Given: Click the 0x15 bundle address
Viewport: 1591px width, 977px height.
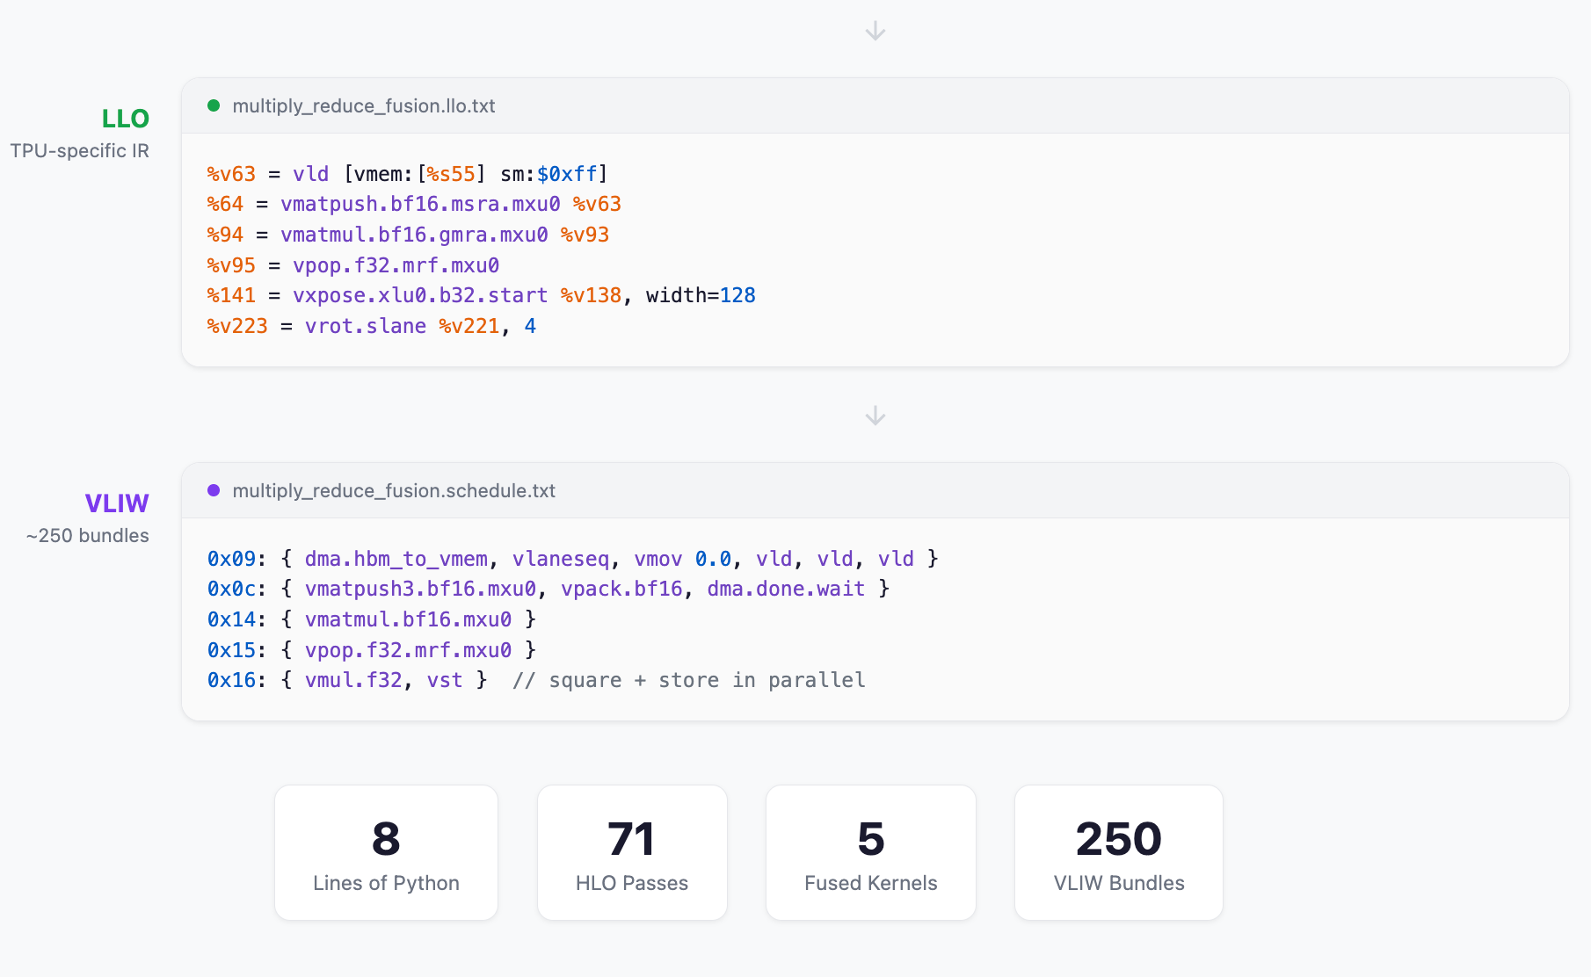Looking at the screenshot, I should [x=231, y=650].
